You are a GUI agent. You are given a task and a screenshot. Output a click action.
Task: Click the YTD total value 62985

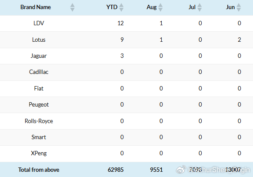point(116,170)
